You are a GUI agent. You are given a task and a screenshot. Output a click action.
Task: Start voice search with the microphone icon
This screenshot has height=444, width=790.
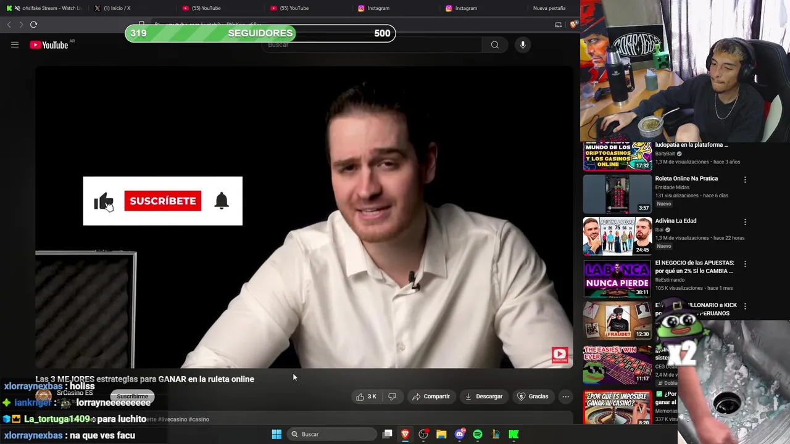tap(523, 44)
